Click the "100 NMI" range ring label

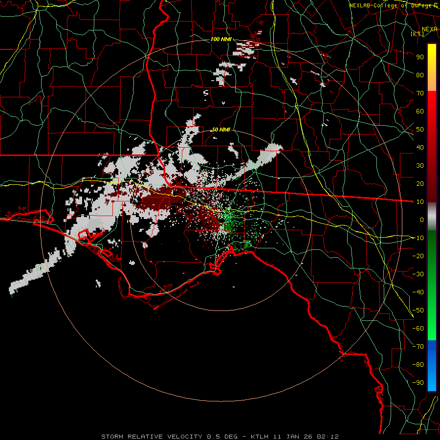221,39
